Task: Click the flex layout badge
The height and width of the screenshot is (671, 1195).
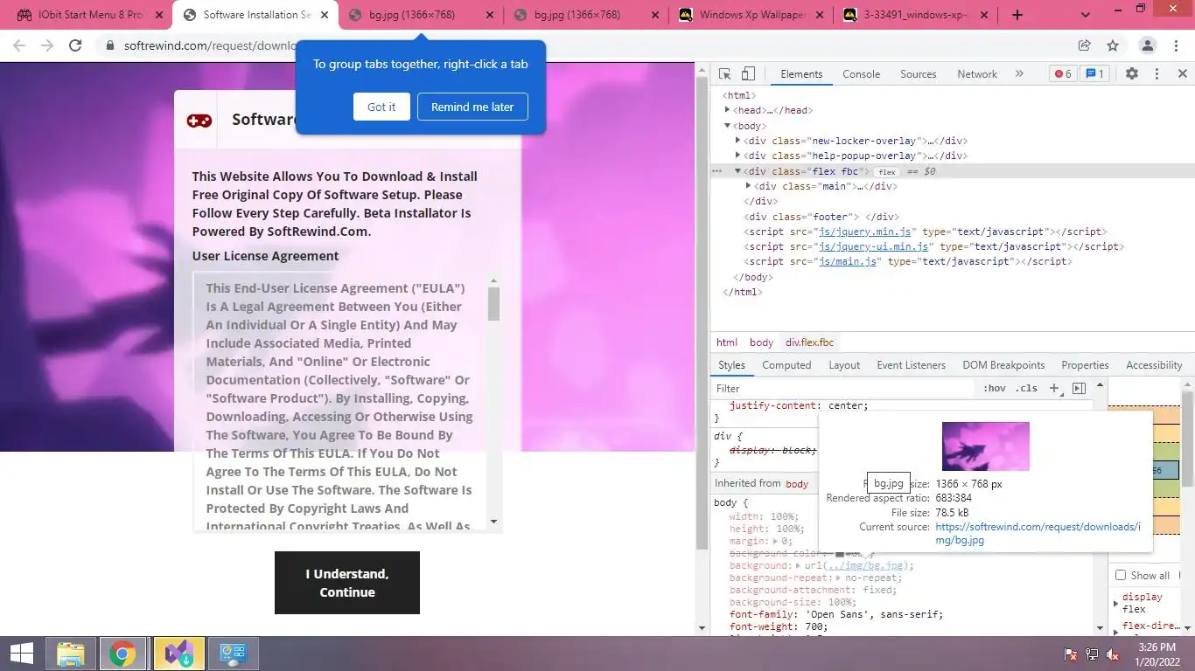Action: [887, 172]
